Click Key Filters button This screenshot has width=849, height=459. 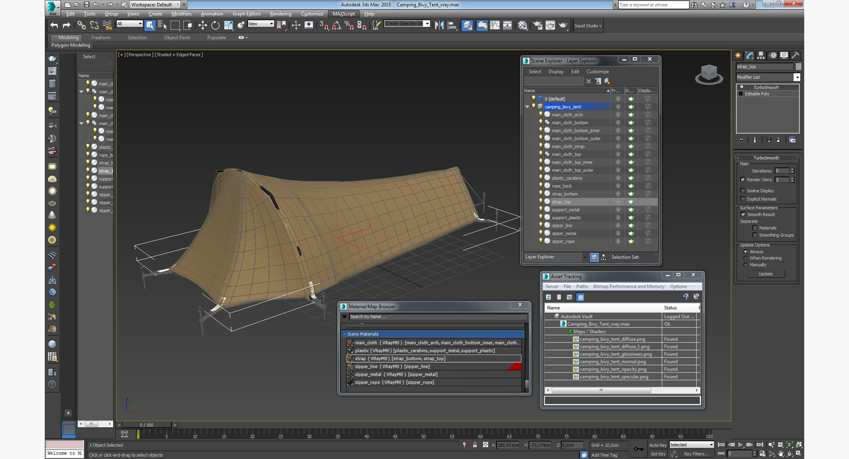pos(696,454)
